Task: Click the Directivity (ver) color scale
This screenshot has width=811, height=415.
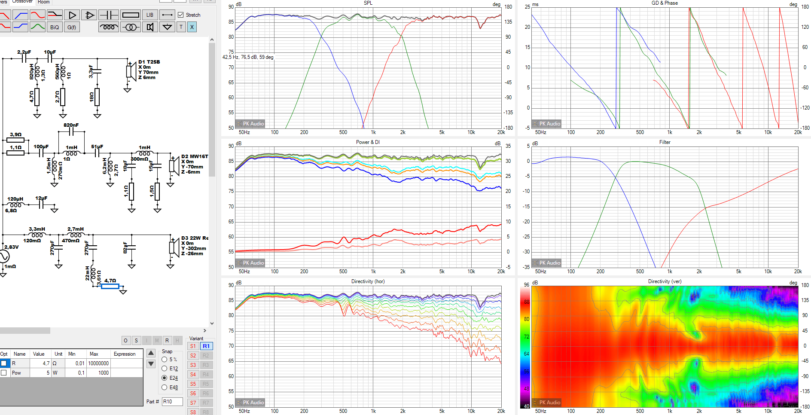Action: (x=525, y=347)
